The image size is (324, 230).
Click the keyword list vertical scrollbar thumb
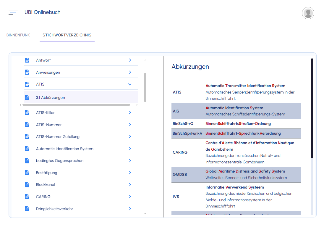click(x=145, y=87)
